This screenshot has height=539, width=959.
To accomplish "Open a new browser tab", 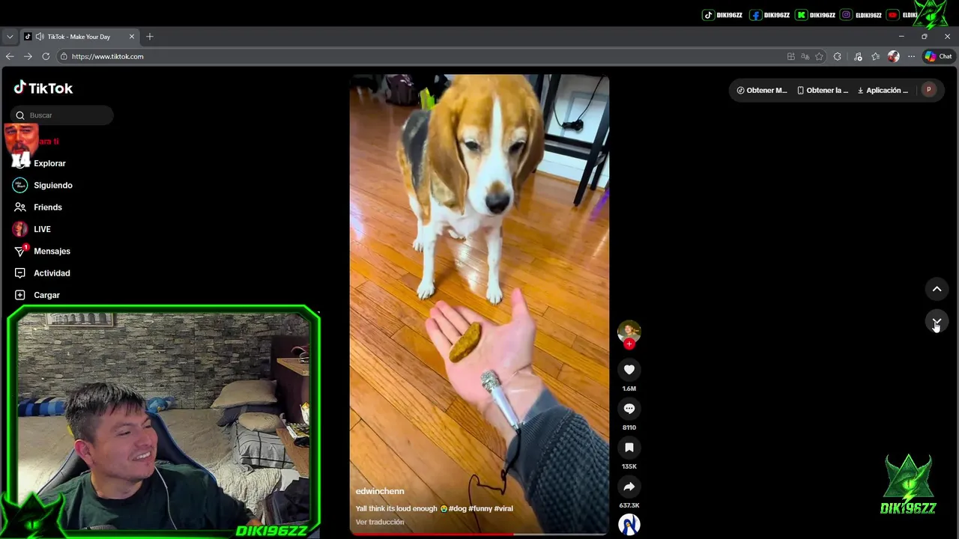I will click(x=150, y=37).
